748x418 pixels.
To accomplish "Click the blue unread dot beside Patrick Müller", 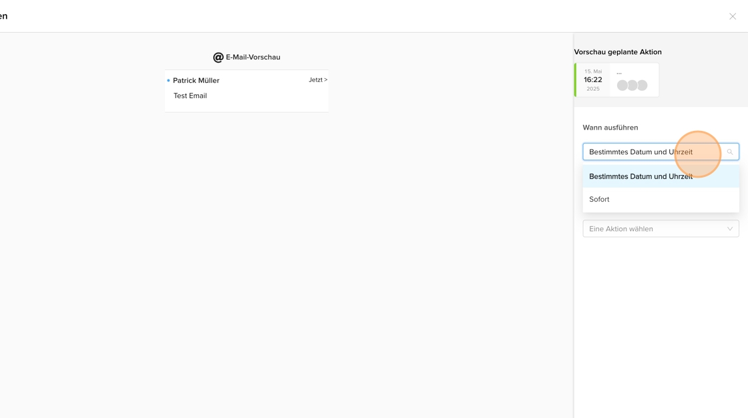I will click(x=168, y=80).
